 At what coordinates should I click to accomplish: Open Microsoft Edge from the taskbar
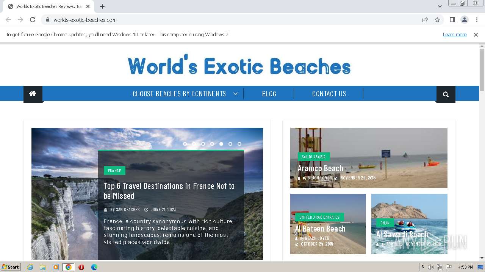pyautogui.click(x=94, y=267)
